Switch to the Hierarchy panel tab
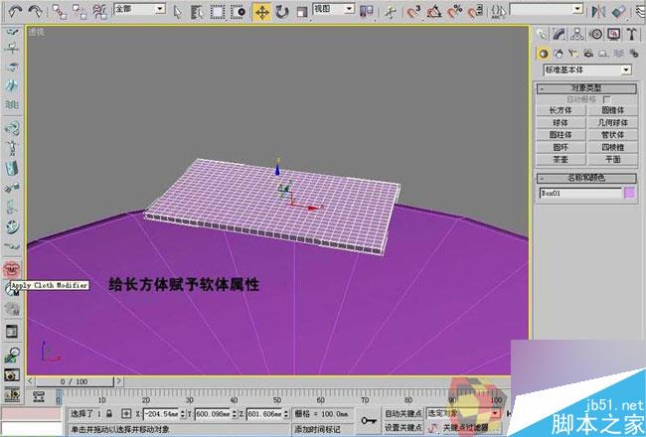 click(x=577, y=34)
